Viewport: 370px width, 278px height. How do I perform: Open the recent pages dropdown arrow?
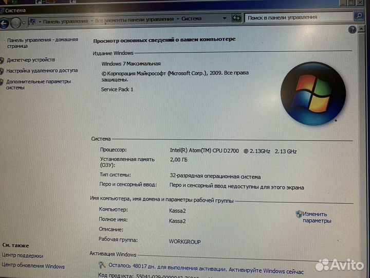(x=24, y=23)
